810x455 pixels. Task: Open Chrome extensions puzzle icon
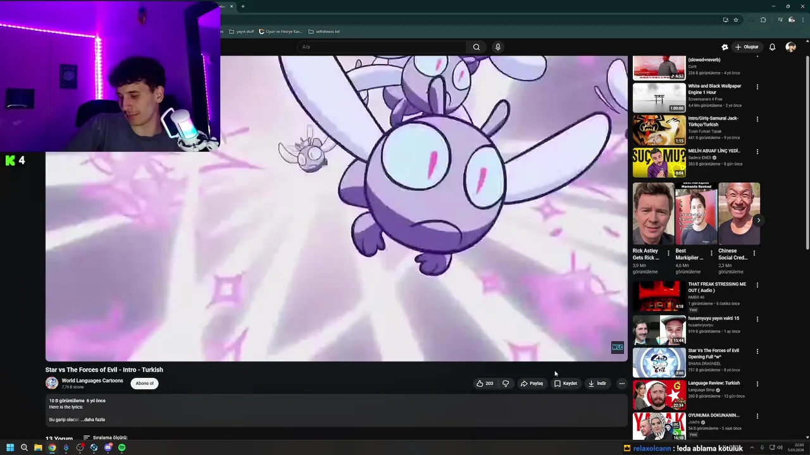[x=763, y=20]
